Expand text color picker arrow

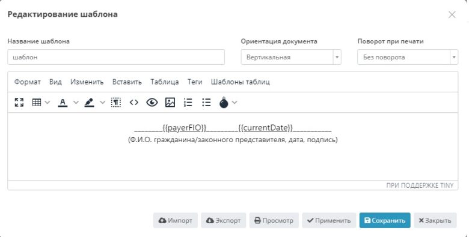(76, 103)
